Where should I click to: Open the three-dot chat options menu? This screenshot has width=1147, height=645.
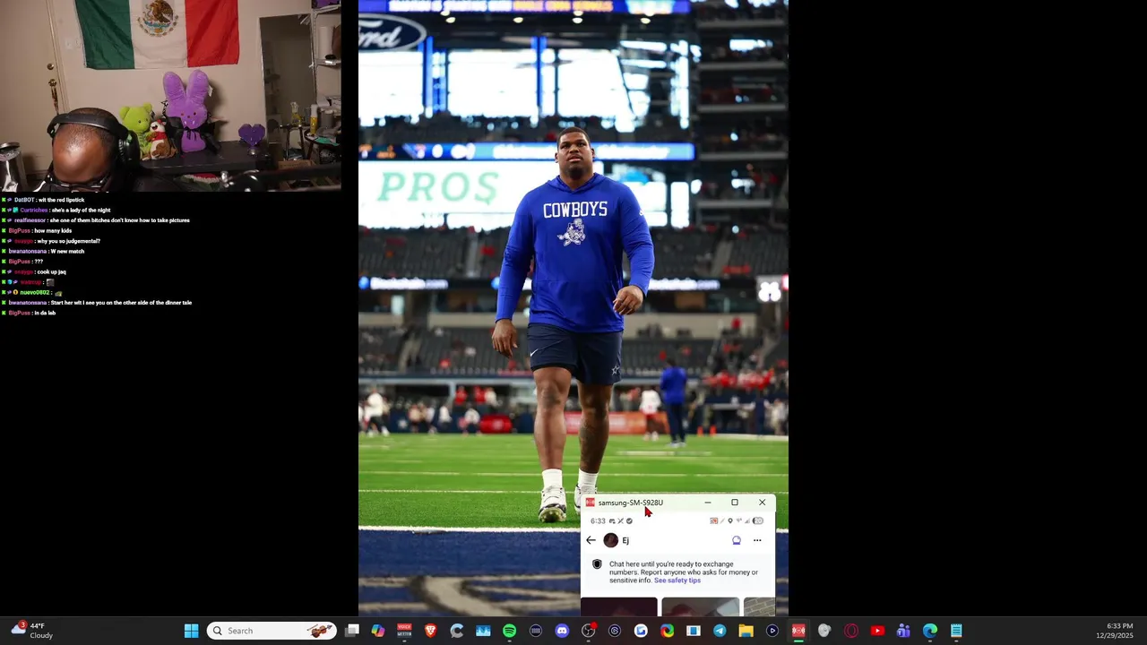click(757, 540)
